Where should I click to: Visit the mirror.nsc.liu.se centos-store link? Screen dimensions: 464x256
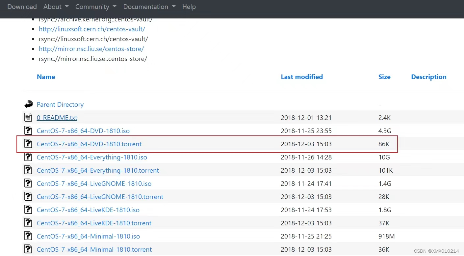91,49
